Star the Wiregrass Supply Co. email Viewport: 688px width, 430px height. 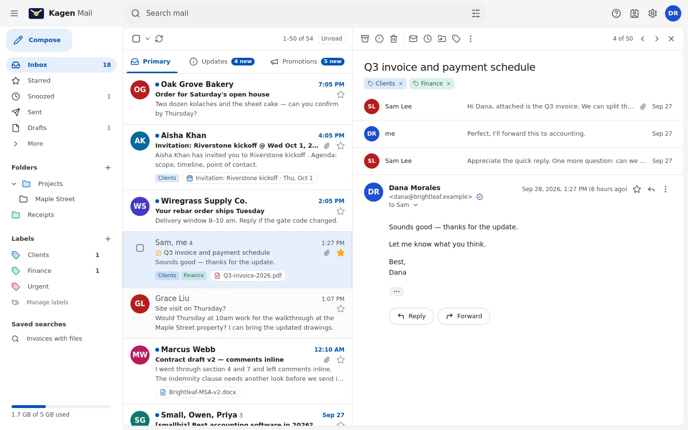pos(341,211)
